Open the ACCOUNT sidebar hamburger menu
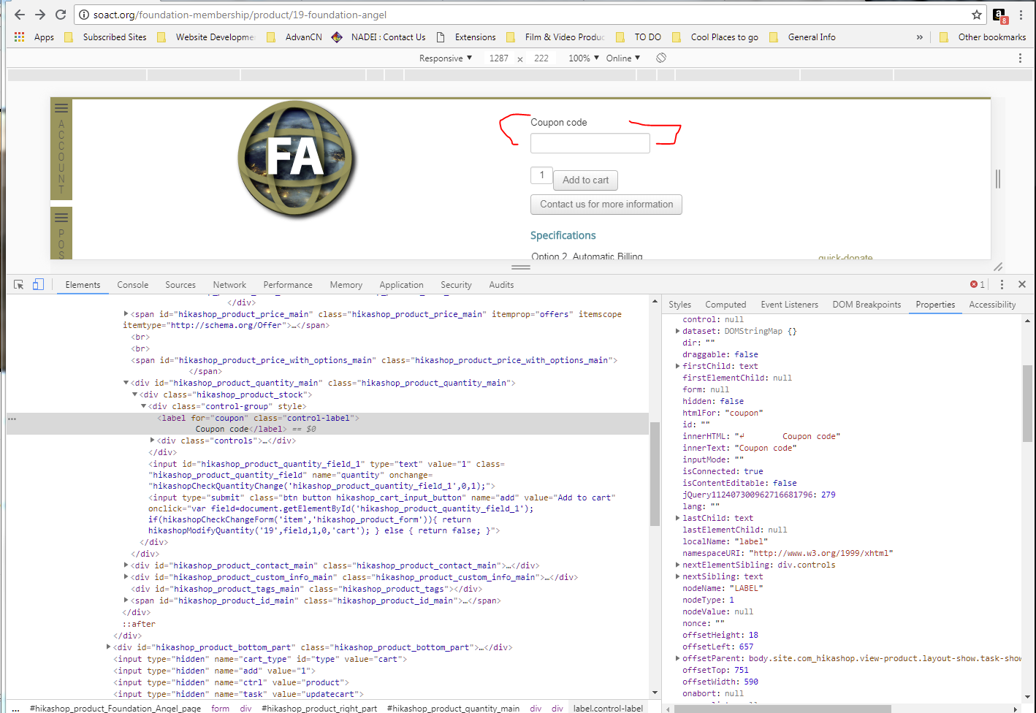Screen dimensions: 1036x713 [61, 108]
